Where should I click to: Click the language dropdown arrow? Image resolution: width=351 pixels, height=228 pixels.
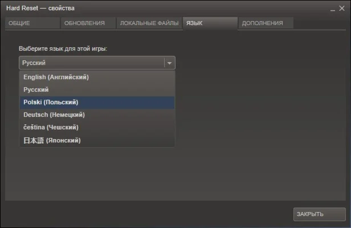coord(169,63)
